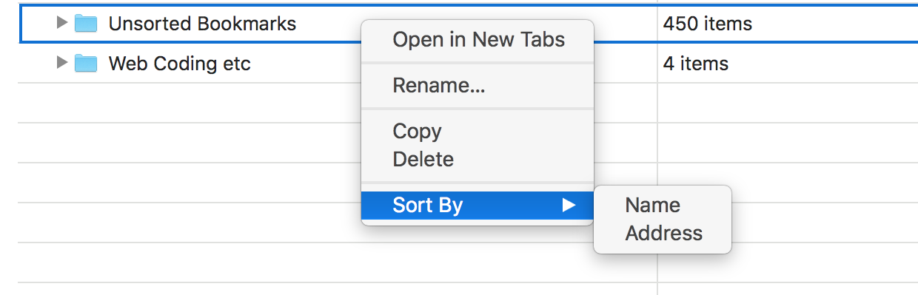Expand the Web Coding etc disclosure triangle
The width and height of the screenshot is (918, 295).
62,63
